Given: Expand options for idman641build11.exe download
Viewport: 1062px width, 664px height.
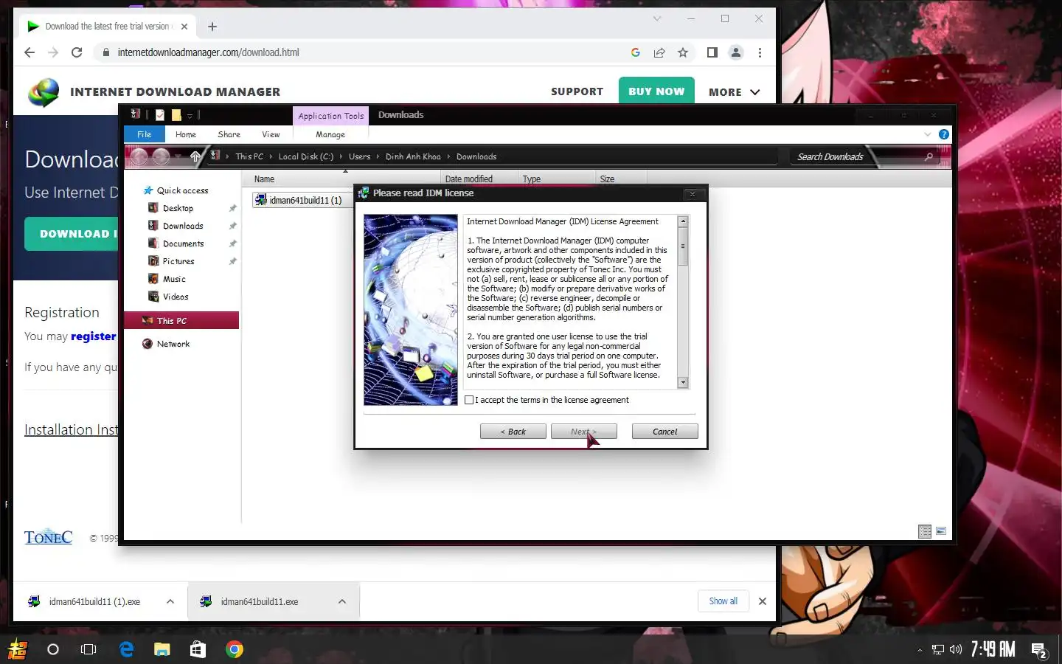Looking at the screenshot, I should click(342, 601).
